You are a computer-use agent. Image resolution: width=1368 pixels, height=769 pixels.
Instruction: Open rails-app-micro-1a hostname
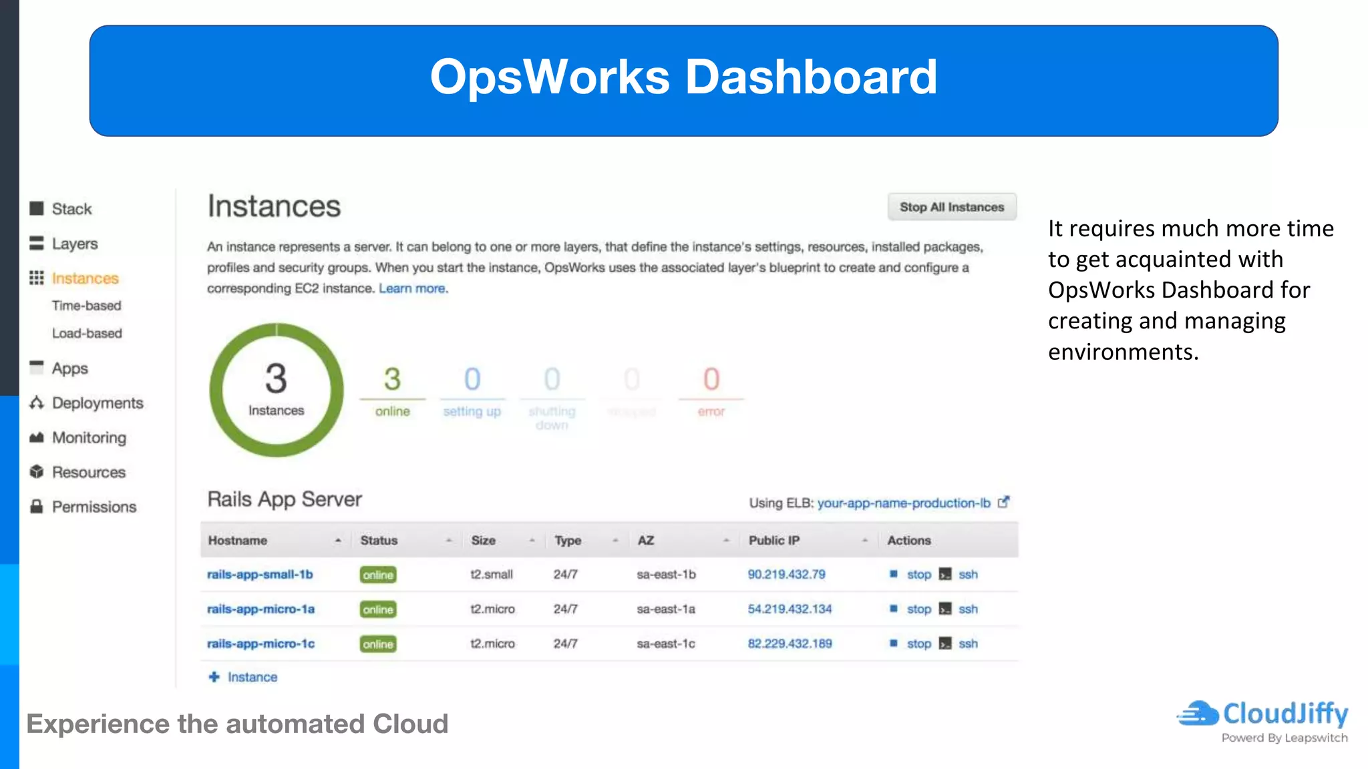tap(261, 609)
